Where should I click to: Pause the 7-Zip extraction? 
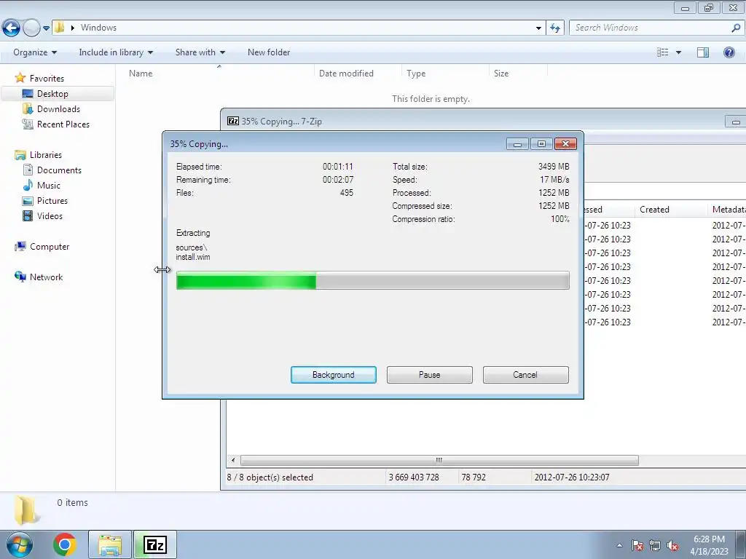click(x=430, y=375)
